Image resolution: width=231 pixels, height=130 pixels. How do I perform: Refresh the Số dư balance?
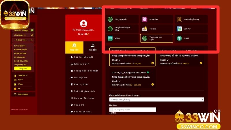tap(88, 34)
